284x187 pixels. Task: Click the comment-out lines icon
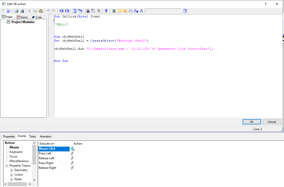(74, 11)
